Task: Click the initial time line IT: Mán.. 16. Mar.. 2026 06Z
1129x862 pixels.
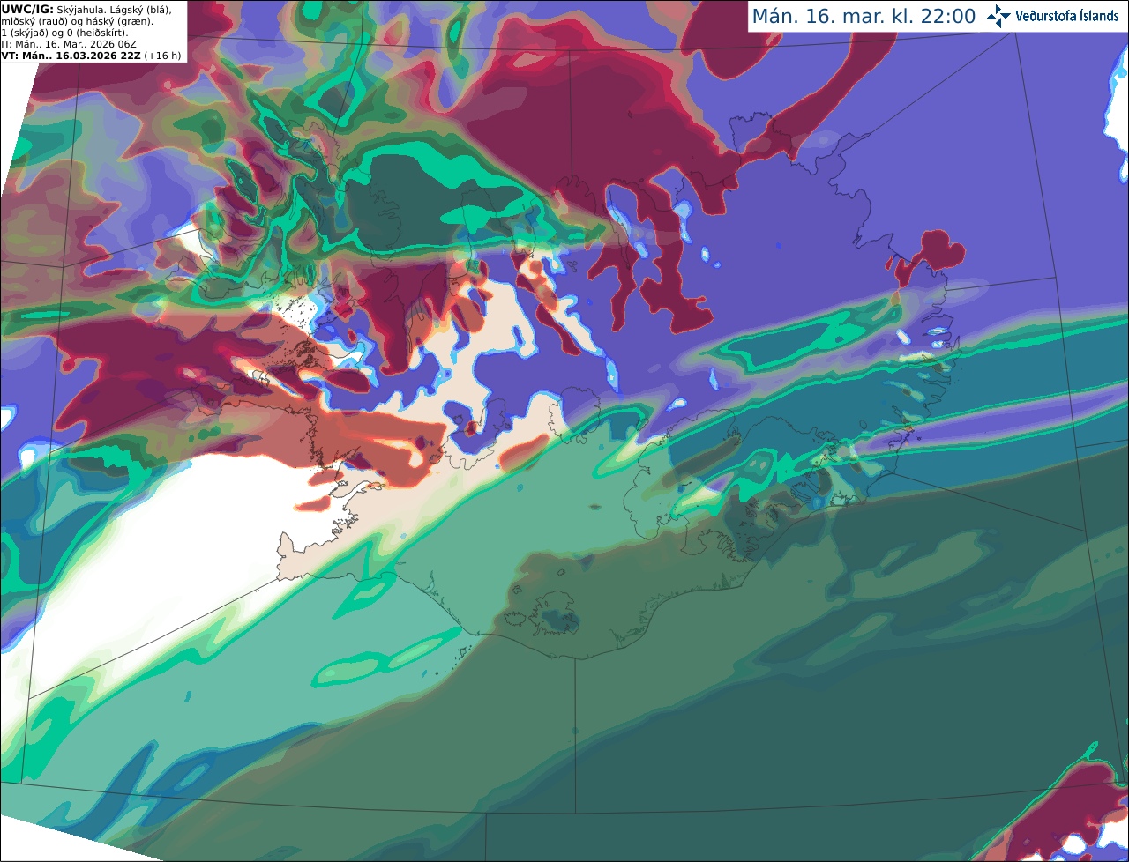Action: 69,44
